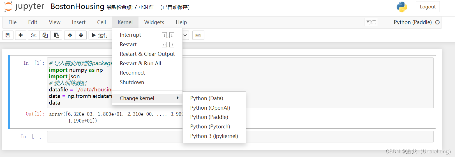Move selected cell up arrow
This screenshot has width=455, height=157.
click(70, 35)
